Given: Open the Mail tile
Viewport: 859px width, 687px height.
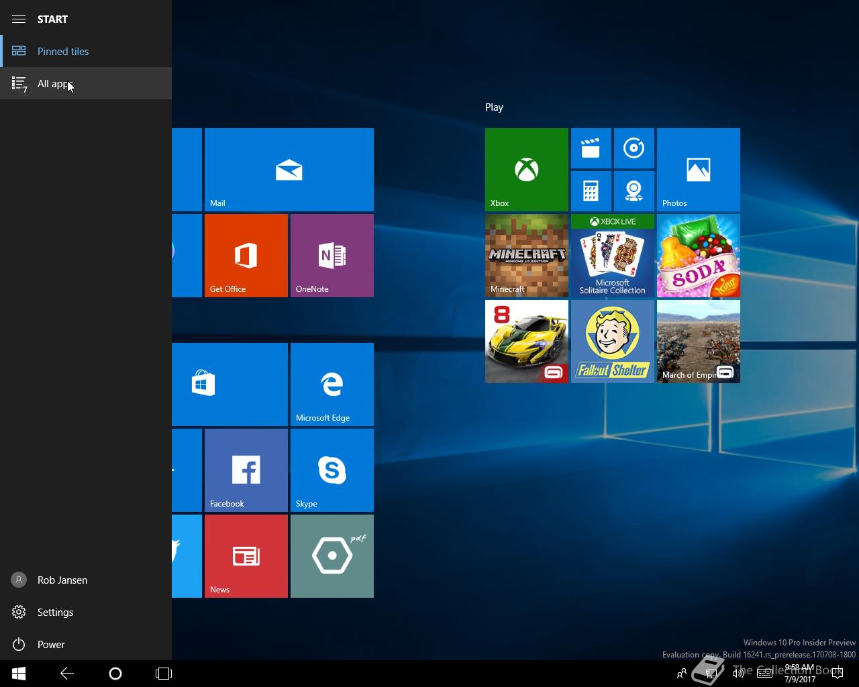Looking at the screenshot, I should pyautogui.click(x=289, y=170).
